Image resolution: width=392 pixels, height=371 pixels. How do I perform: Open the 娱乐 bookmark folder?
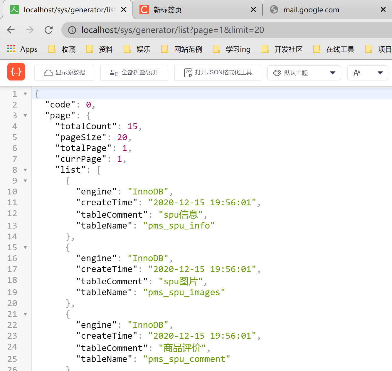137,49
